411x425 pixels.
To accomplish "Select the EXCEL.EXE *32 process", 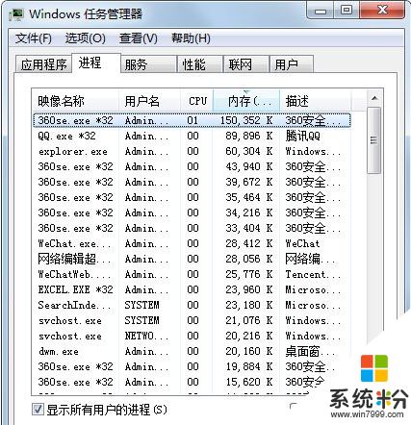I will tap(192, 289).
